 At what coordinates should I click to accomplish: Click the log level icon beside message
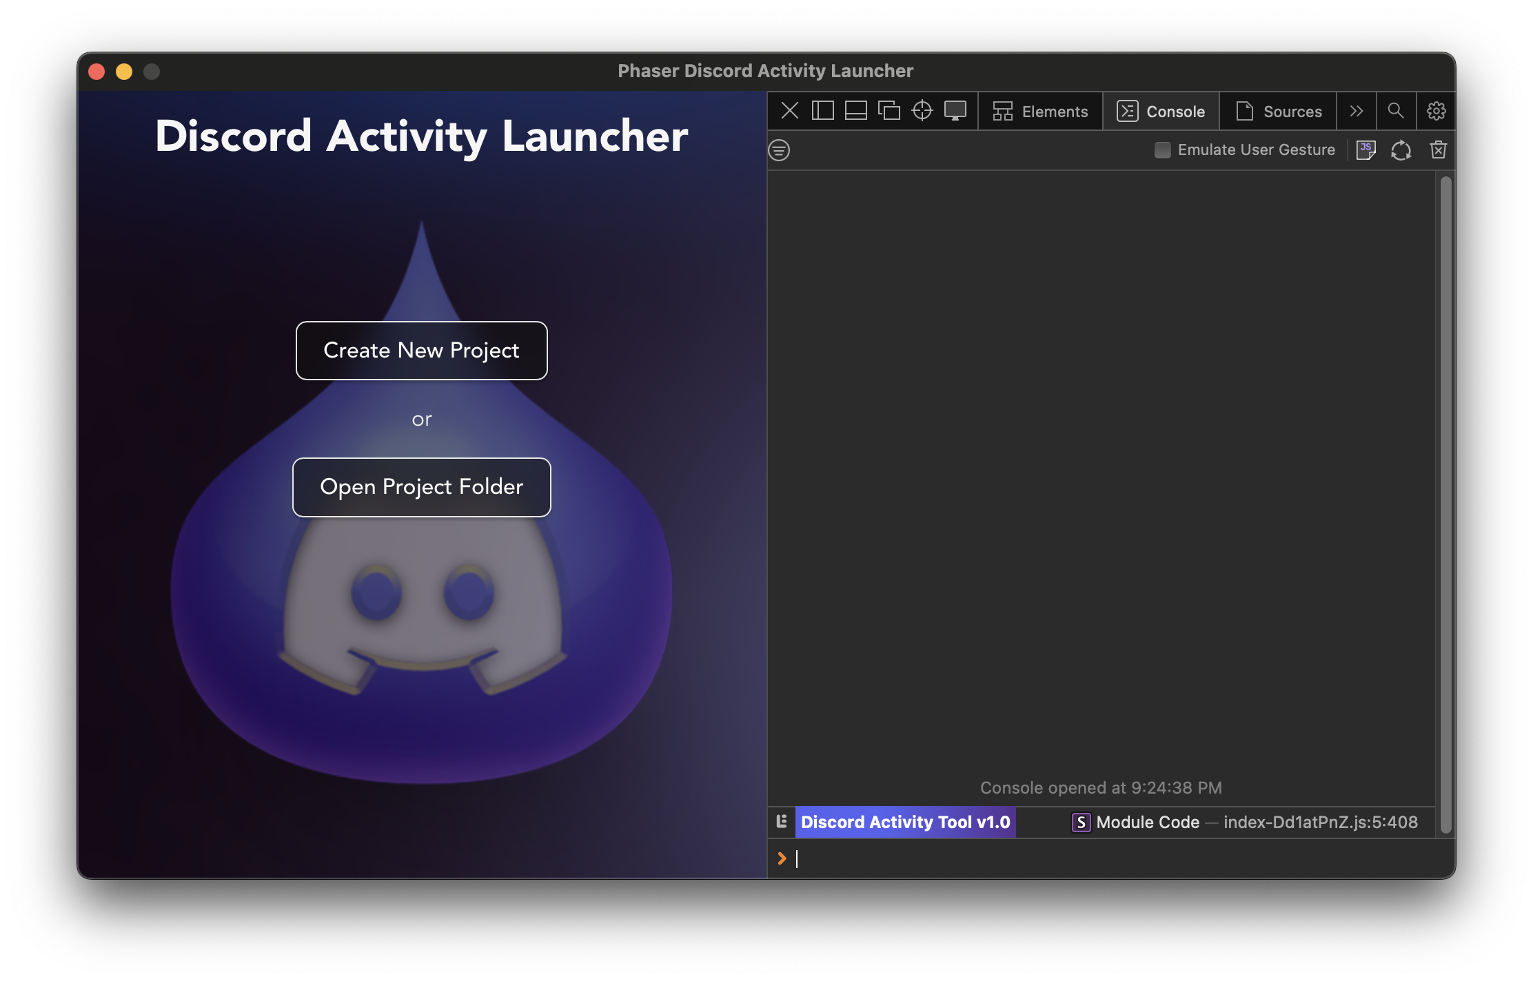[781, 822]
